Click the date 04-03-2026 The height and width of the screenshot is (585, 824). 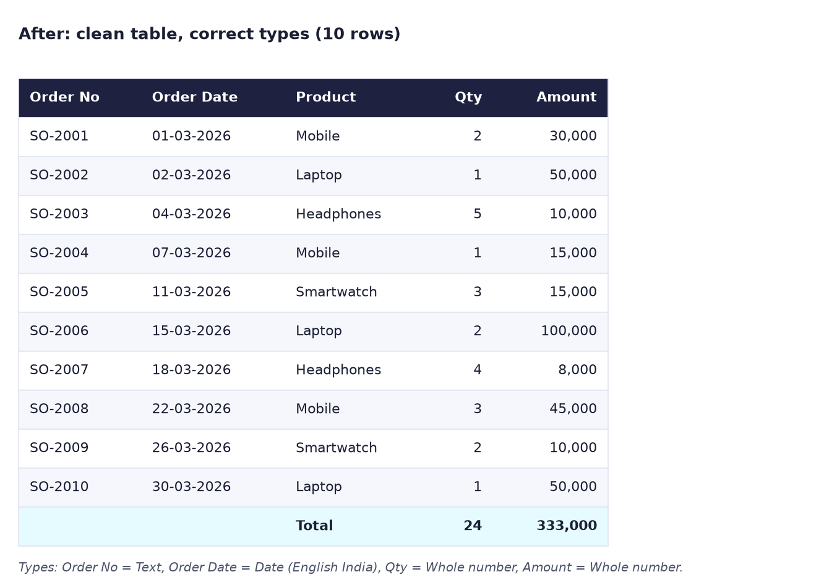tap(191, 215)
